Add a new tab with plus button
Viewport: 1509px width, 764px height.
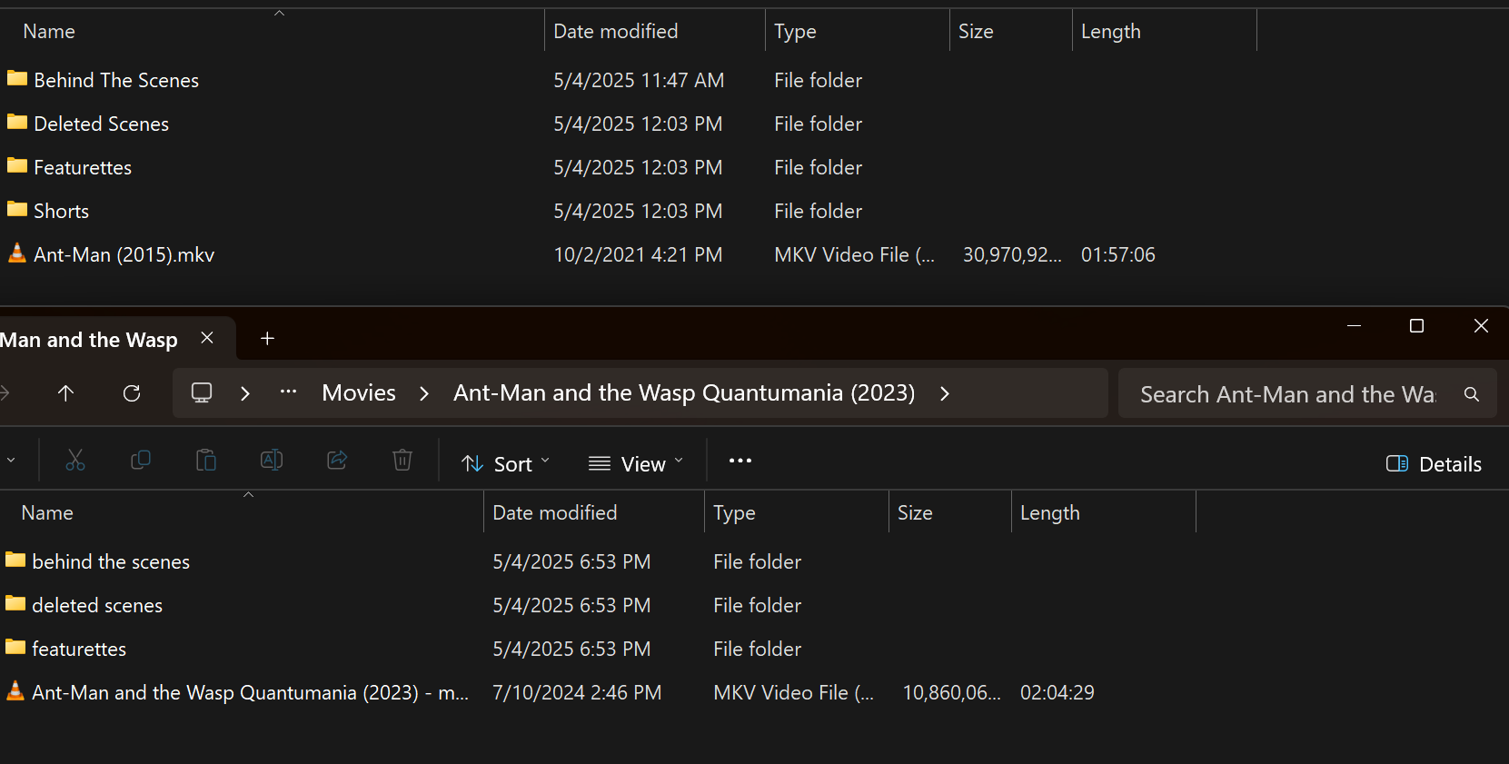tap(267, 339)
